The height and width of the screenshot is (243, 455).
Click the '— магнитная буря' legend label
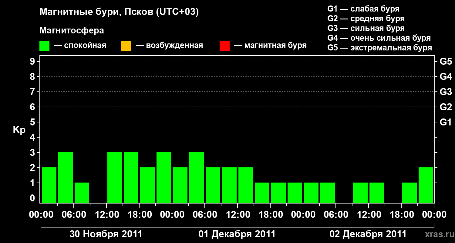tap(271, 46)
